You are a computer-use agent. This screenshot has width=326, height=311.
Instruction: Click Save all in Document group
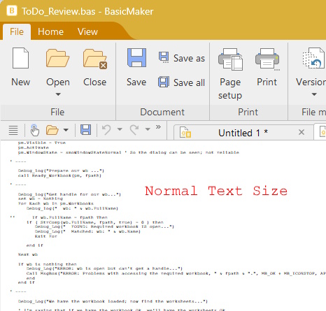(182, 82)
